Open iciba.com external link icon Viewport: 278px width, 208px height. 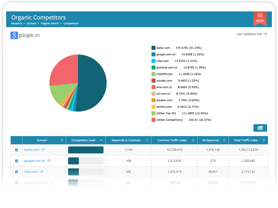[42, 172]
